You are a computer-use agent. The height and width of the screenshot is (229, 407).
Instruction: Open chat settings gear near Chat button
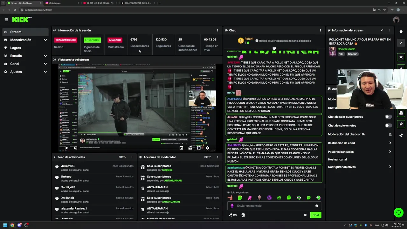[305, 215]
